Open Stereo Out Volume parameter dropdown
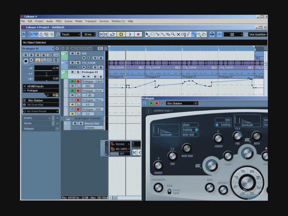 point(94,128)
